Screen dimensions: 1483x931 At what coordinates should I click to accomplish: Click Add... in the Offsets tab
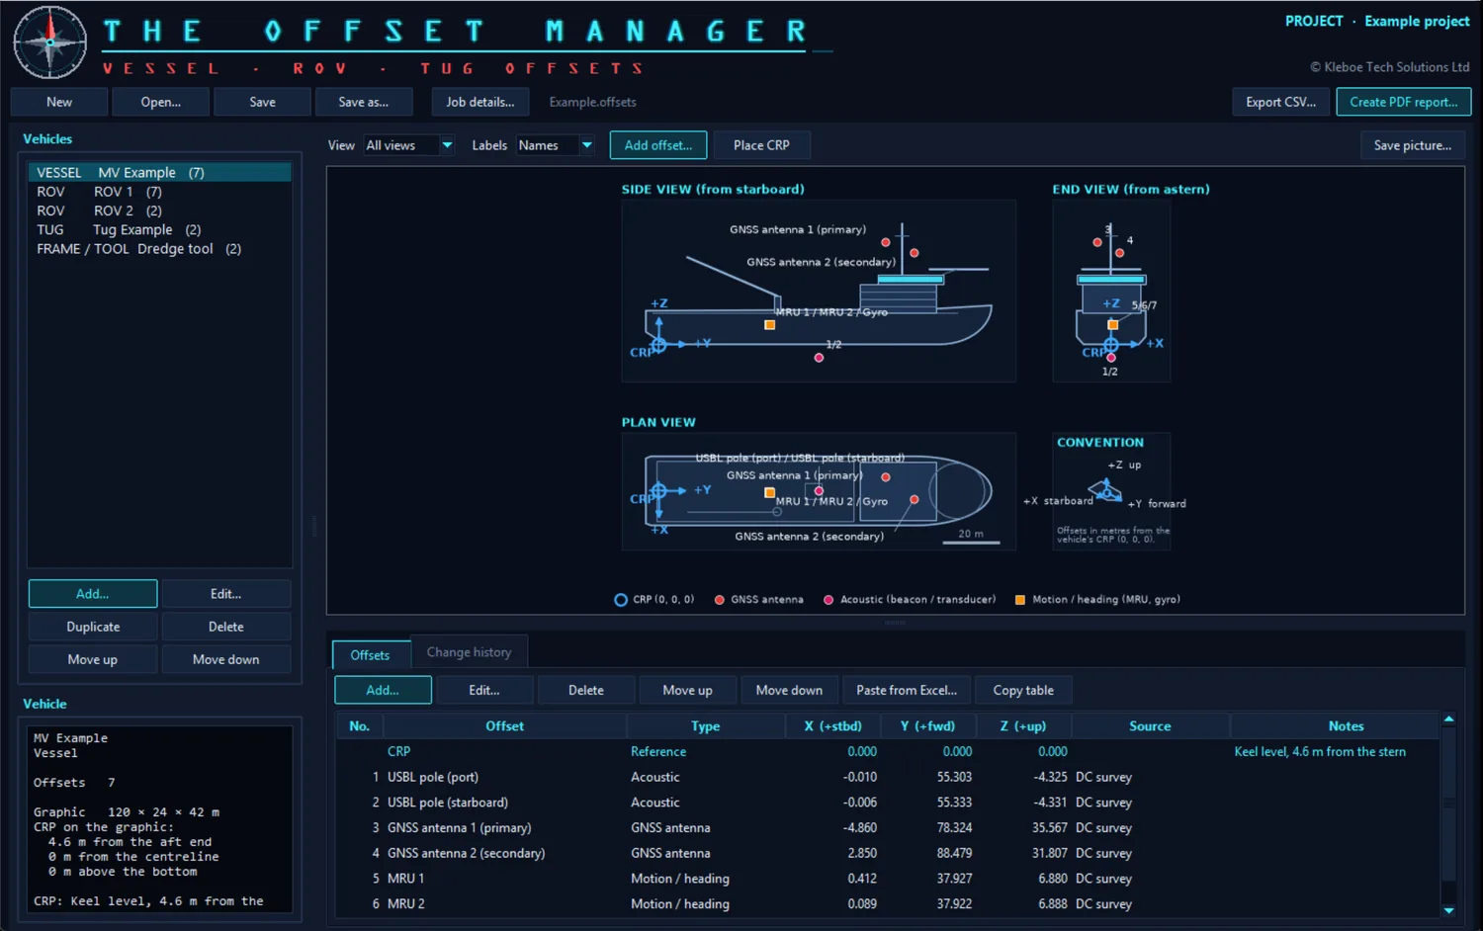pyautogui.click(x=383, y=690)
